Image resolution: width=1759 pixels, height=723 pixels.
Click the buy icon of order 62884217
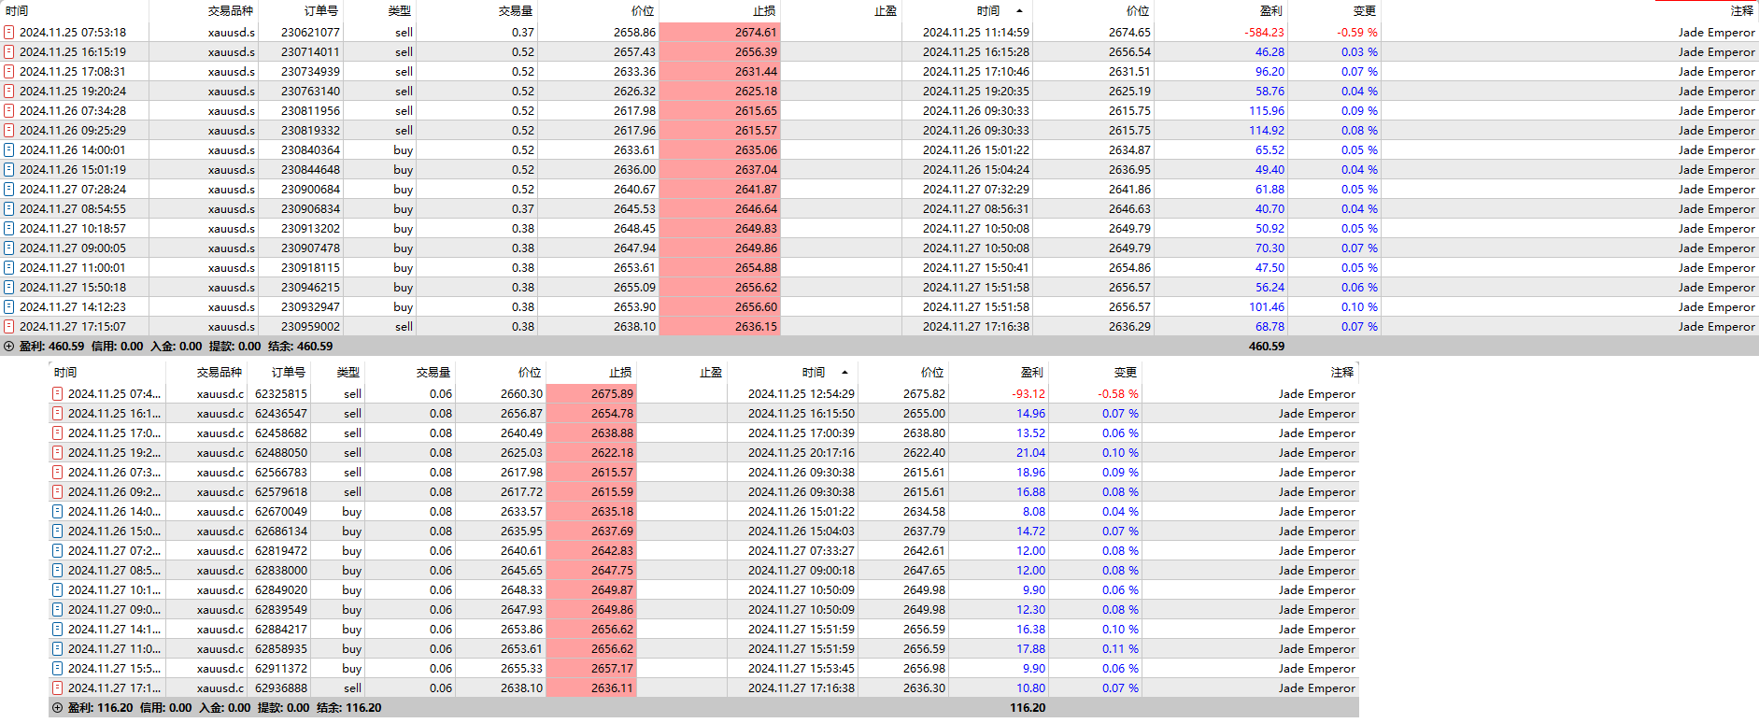coord(58,629)
